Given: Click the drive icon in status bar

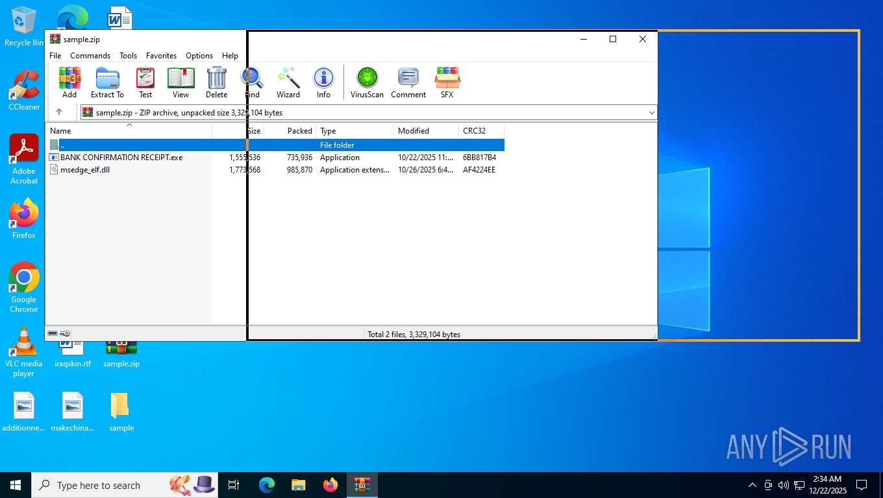Looking at the screenshot, I should point(53,333).
